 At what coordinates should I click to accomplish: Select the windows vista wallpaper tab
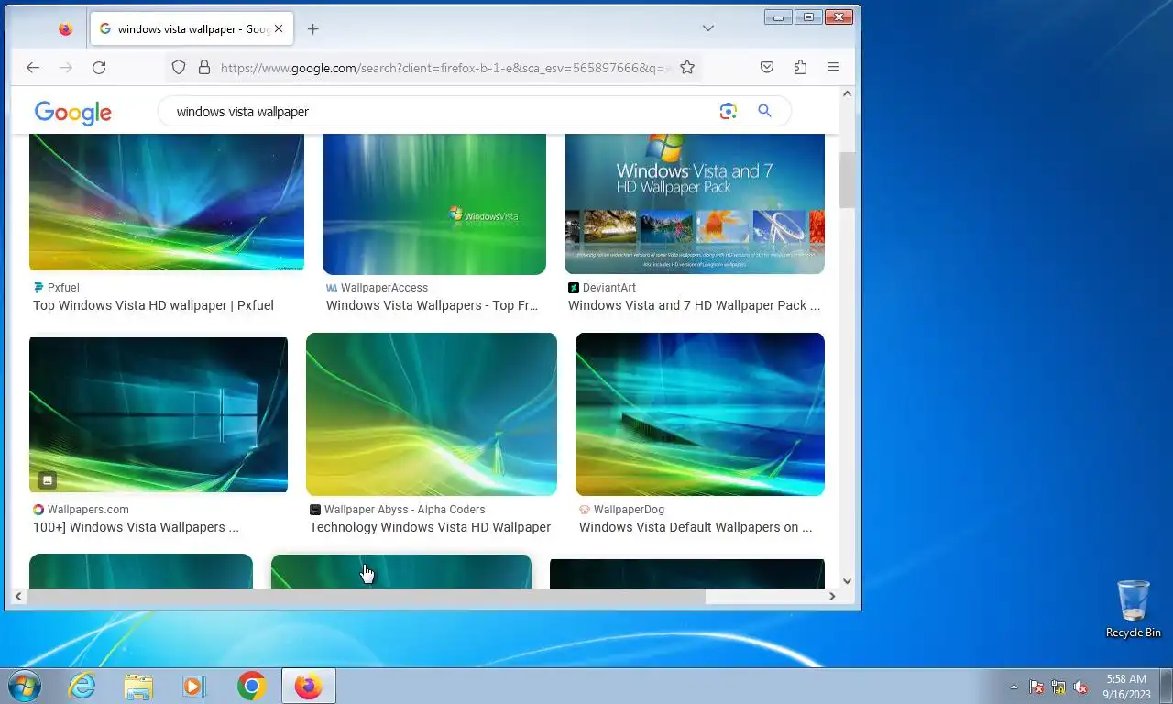click(192, 28)
